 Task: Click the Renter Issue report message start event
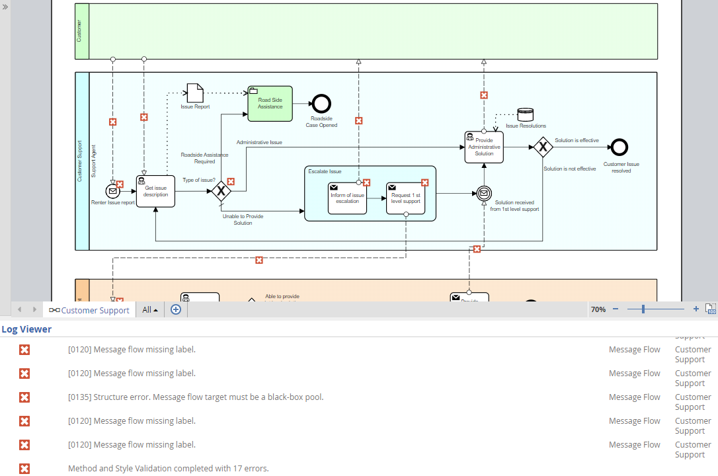tap(112, 192)
